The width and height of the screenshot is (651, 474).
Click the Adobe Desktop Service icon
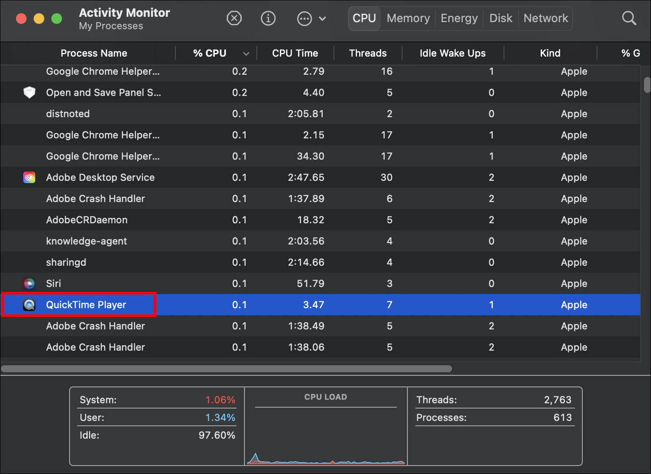29,177
